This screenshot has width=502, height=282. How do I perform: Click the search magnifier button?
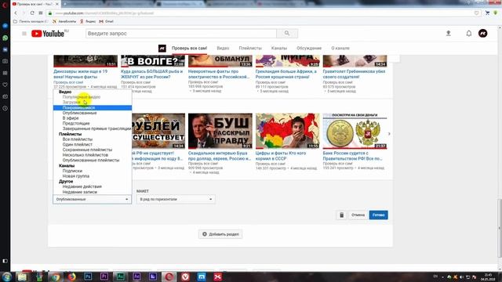point(287,33)
